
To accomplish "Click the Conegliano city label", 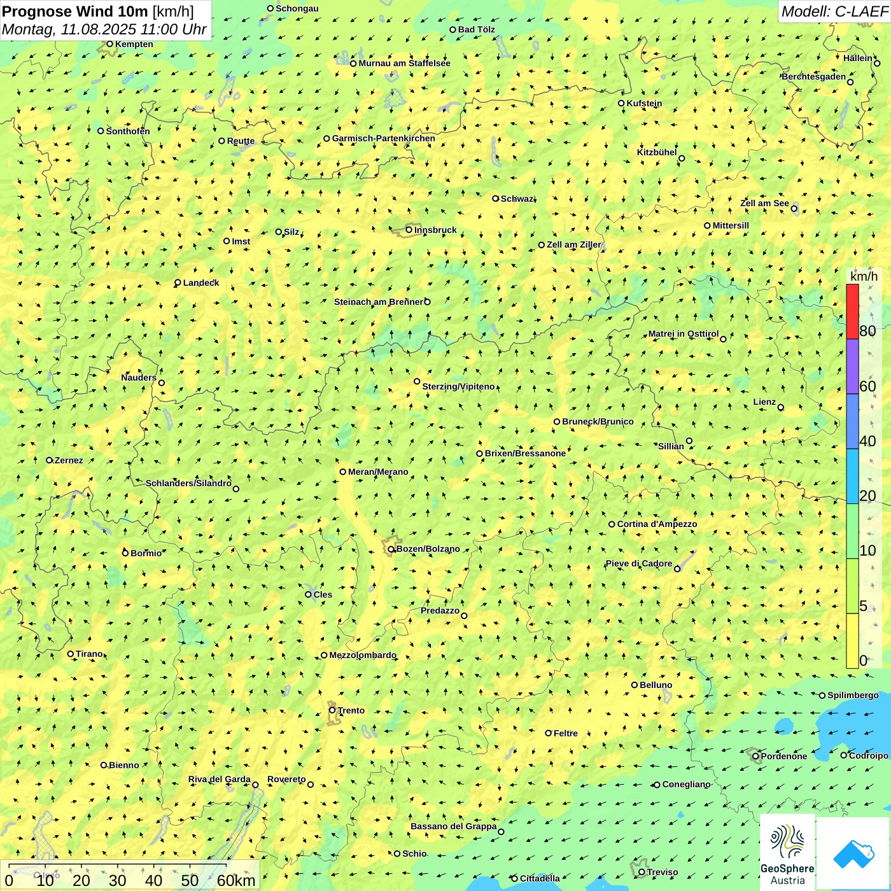I will 686,784.
